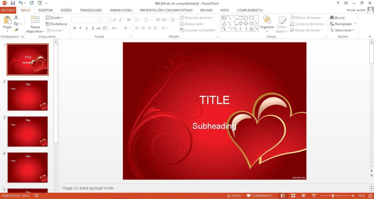Collapse the ribbon with the chevron
The width and height of the screenshot is (374, 199).
pyautogui.click(x=370, y=36)
